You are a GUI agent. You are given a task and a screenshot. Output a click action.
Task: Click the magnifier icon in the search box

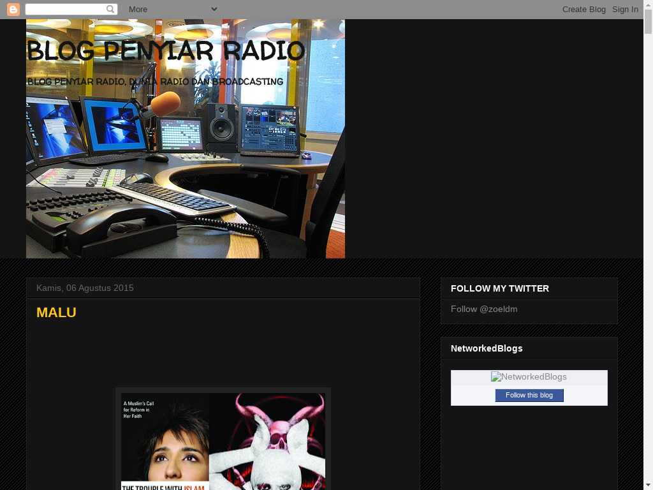click(x=110, y=9)
